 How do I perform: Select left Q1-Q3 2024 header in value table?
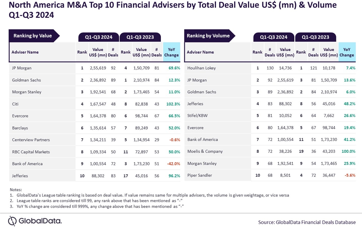coord(98,37)
